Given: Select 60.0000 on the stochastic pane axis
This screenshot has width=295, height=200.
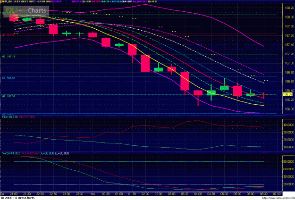Looking at the screenshot, I should coord(289,169).
